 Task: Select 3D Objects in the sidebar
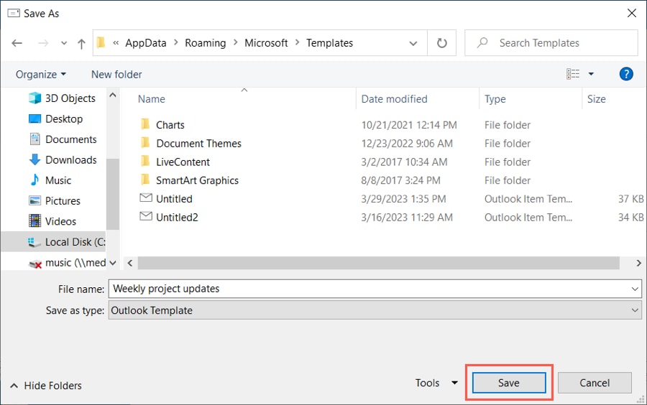tap(62, 98)
